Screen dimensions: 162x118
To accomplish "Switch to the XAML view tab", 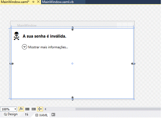I will coord(42,115).
